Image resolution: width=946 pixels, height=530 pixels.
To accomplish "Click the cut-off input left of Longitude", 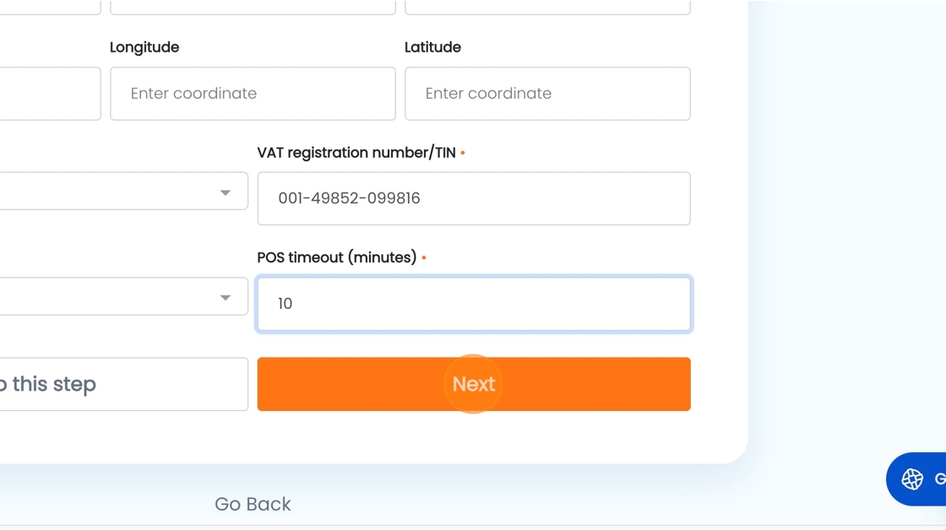I will [50, 94].
